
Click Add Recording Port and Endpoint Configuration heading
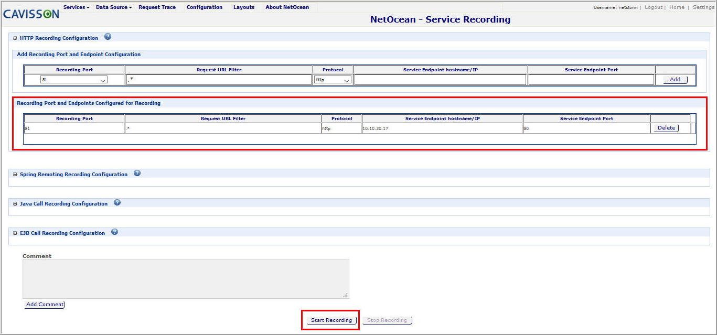point(79,55)
